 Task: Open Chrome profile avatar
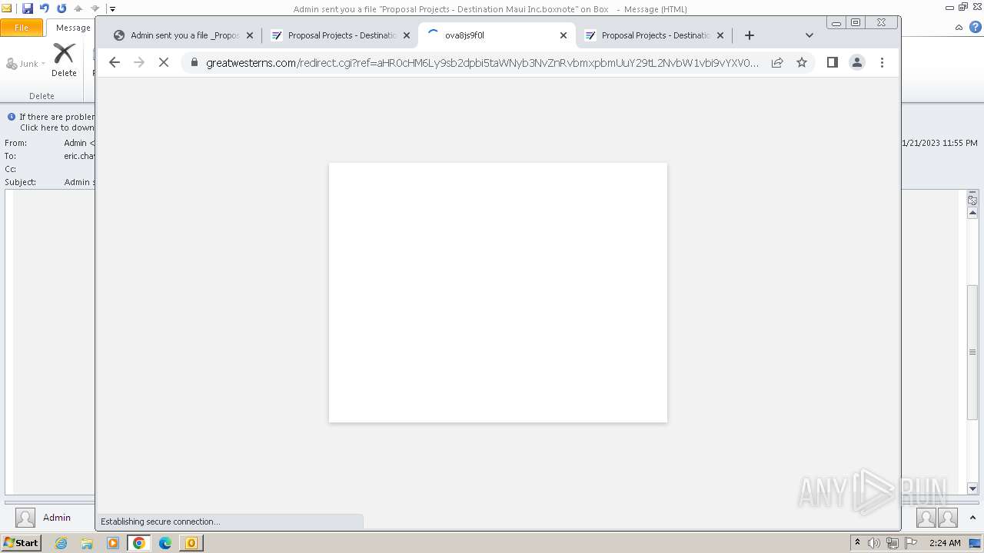(x=857, y=63)
